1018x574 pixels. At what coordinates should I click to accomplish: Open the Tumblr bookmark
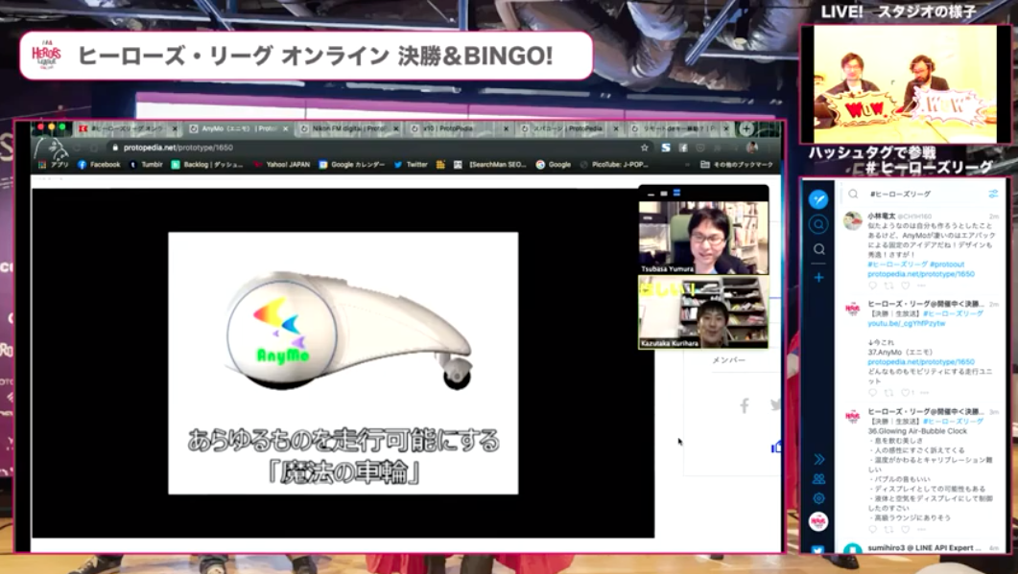click(x=146, y=165)
